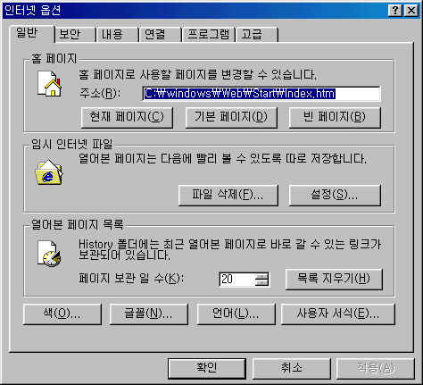Click the question mark help button
The height and width of the screenshot is (385, 423).
click(395, 11)
